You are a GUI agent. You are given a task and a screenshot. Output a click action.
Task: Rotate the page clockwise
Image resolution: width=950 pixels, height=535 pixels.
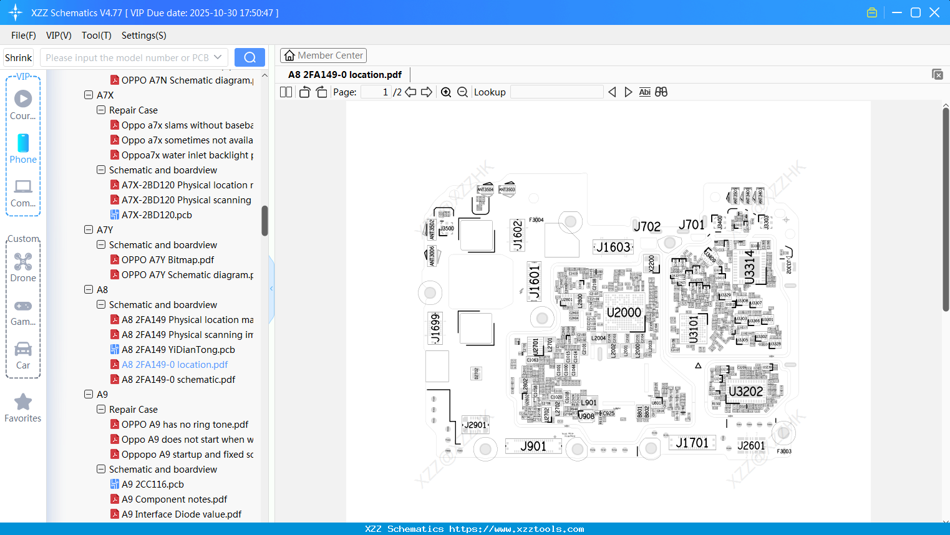point(321,92)
